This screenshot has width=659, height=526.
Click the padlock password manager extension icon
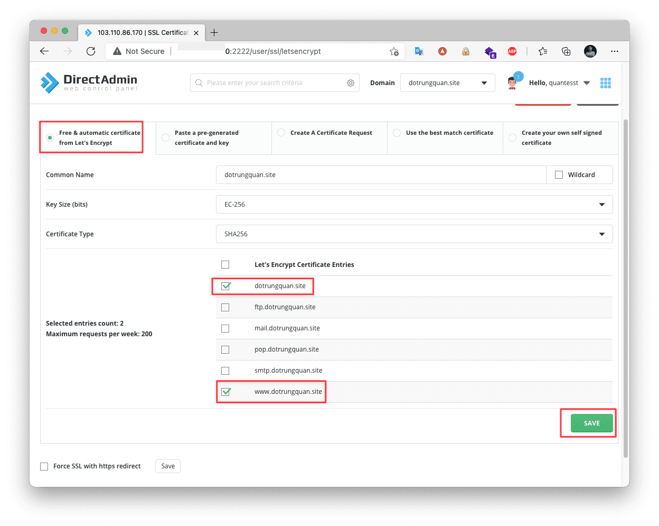465,51
